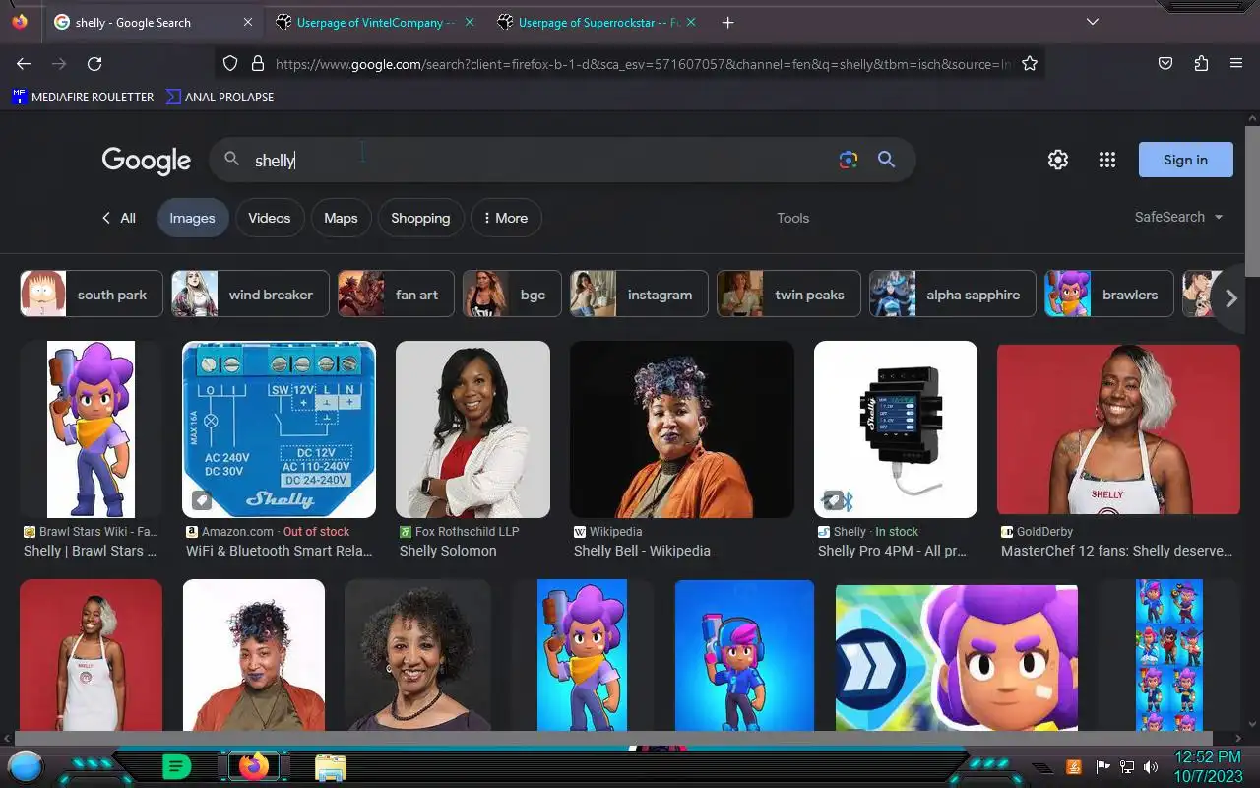1260x788 pixels.
Task: Search by image with Google Lens
Action: coord(849,160)
